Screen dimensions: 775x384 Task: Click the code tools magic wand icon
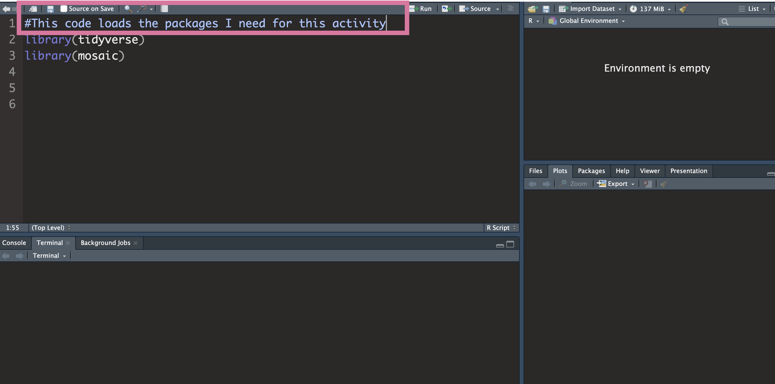tap(142, 9)
